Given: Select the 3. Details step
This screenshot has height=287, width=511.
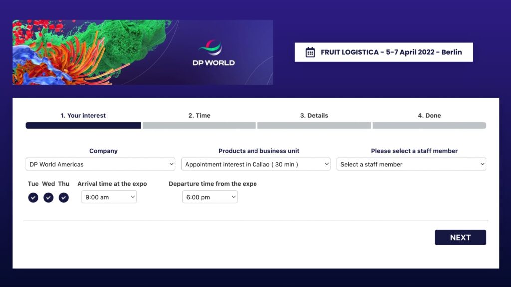Looking at the screenshot, I should (314, 115).
